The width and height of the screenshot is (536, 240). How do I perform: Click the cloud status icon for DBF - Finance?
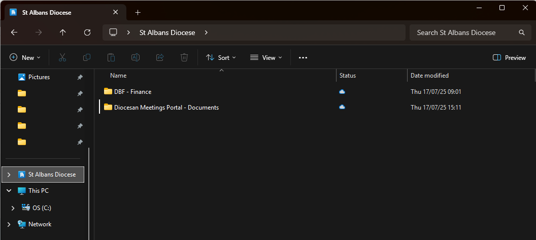(x=342, y=92)
